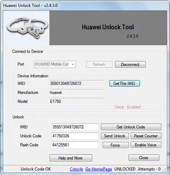The height and width of the screenshot is (175, 170).
Task: Click the 'Model' label
Action: (x=22, y=101)
